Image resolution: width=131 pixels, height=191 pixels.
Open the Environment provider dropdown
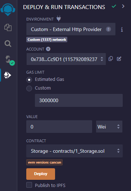pyautogui.click(x=71, y=29)
